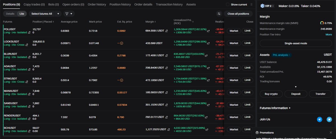The width and height of the screenshot is (336, 139).
Task: Expand VIP 2 level details
Action: [x=267, y=6]
